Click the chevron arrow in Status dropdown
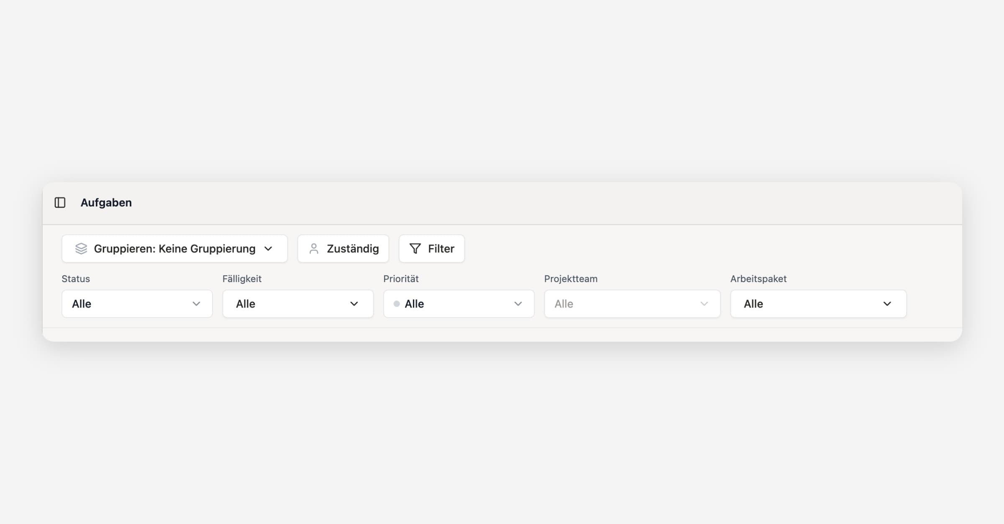Screen dimensions: 1004x524 [196, 304]
